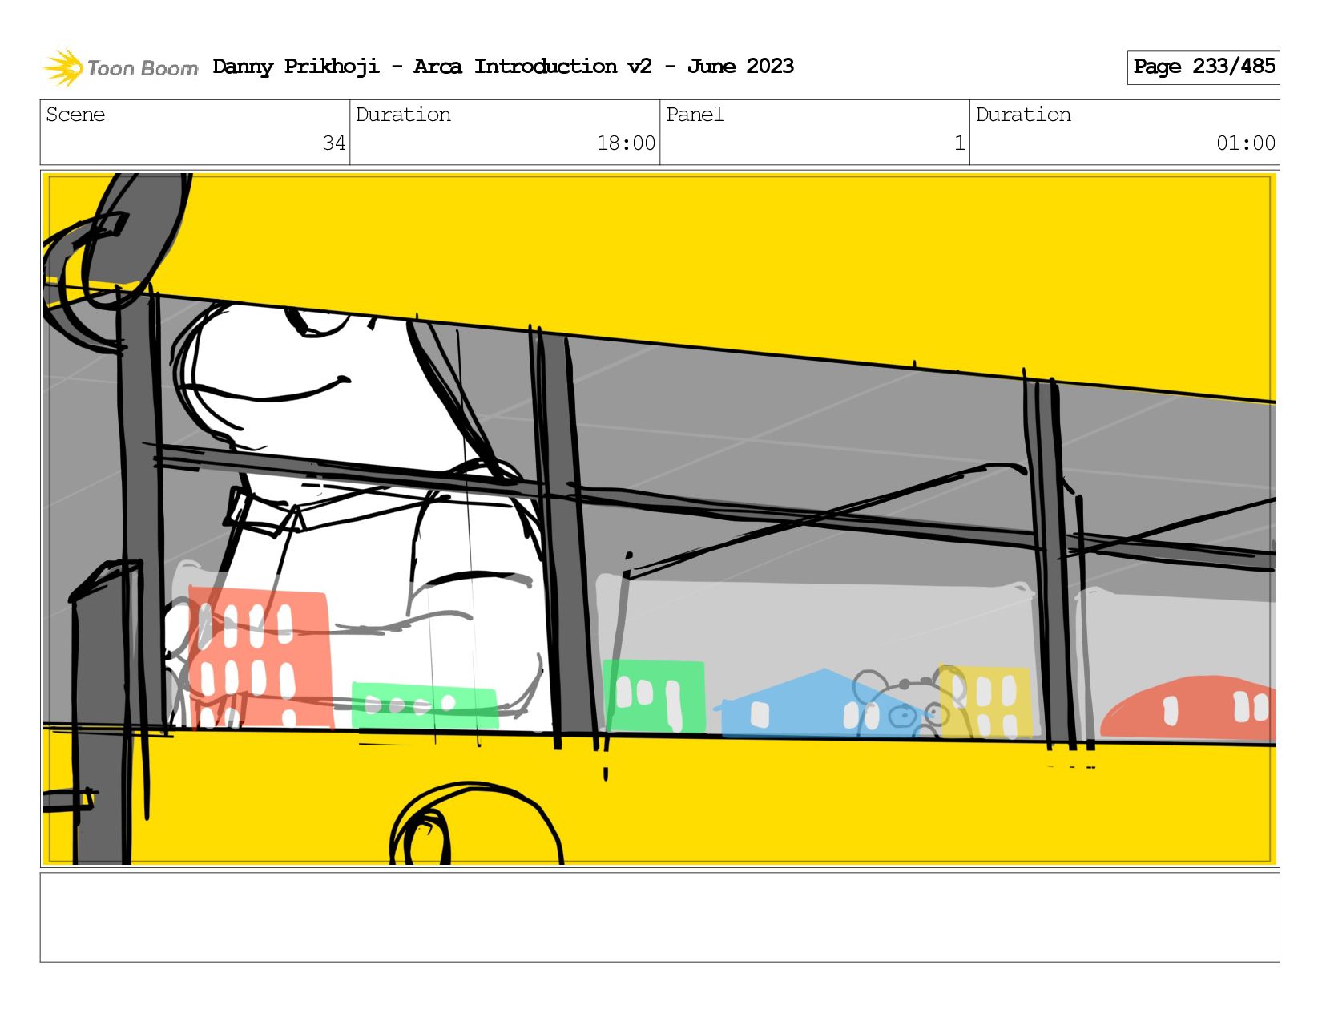Click the 'Page 233/485' box

coord(1203,67)
